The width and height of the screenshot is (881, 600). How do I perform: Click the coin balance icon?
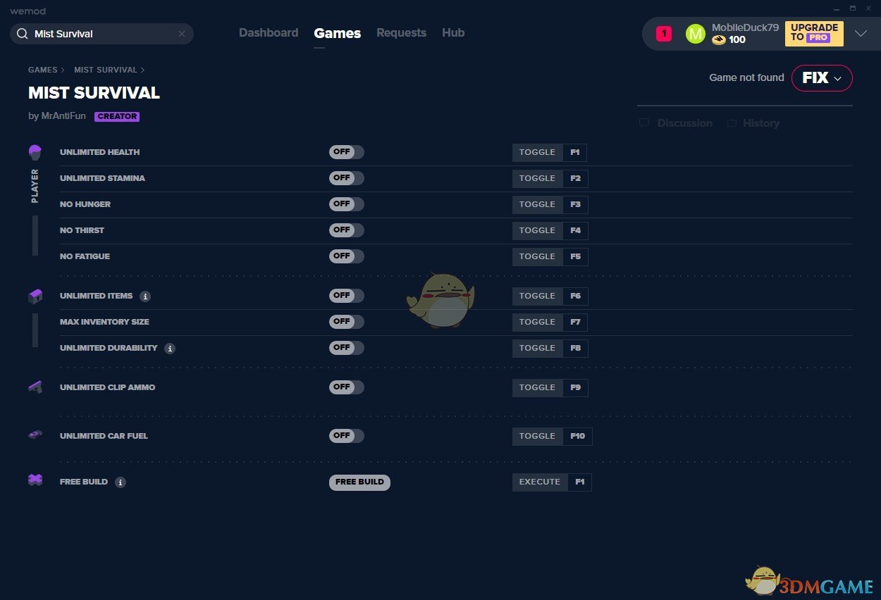(x=719, y=40)
